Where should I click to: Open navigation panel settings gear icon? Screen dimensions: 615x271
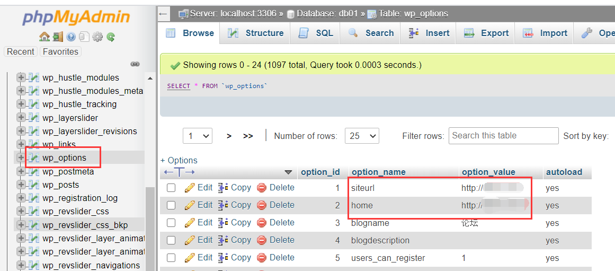point(97,37)
